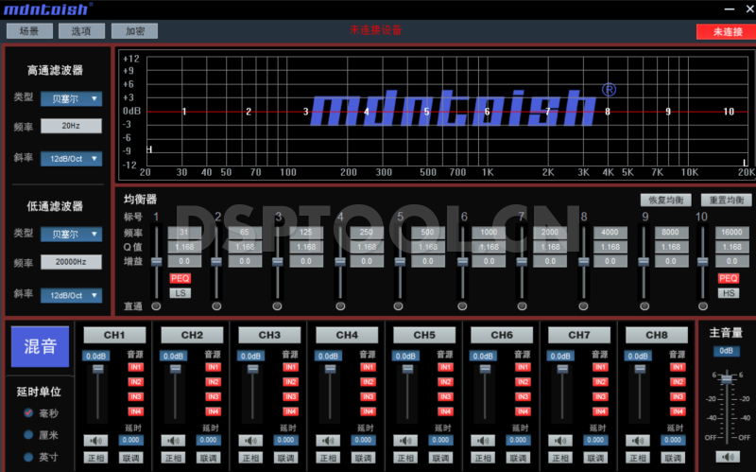Mute the master volume (主音量) speaker icon
This screenshot has width=756, height=472.
coord(728,456)
